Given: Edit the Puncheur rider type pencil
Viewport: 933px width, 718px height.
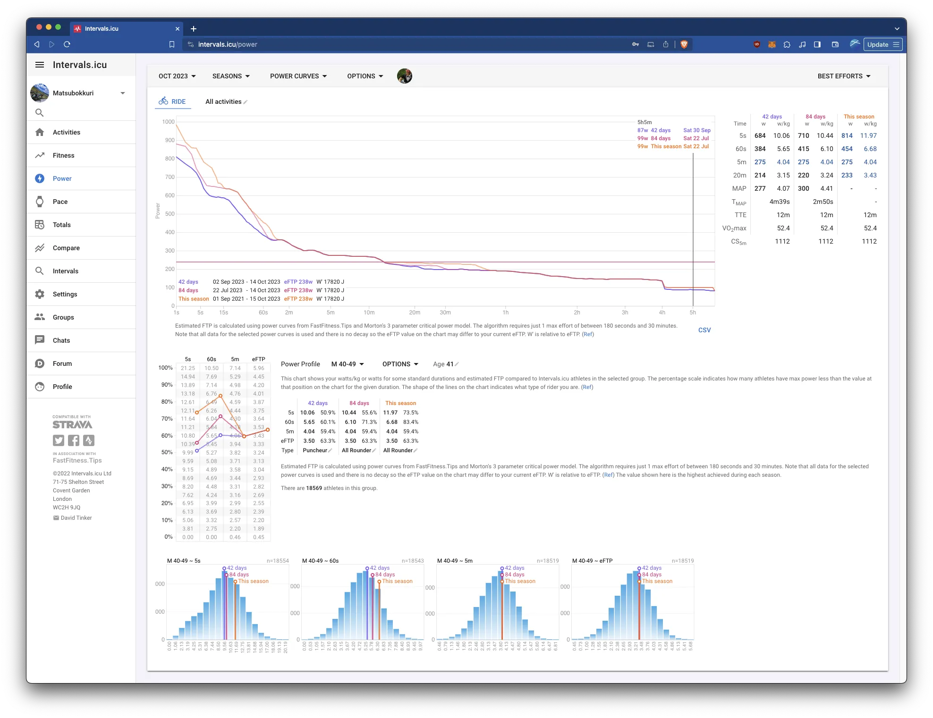Looking at the screenshot, I should (330, 451).
